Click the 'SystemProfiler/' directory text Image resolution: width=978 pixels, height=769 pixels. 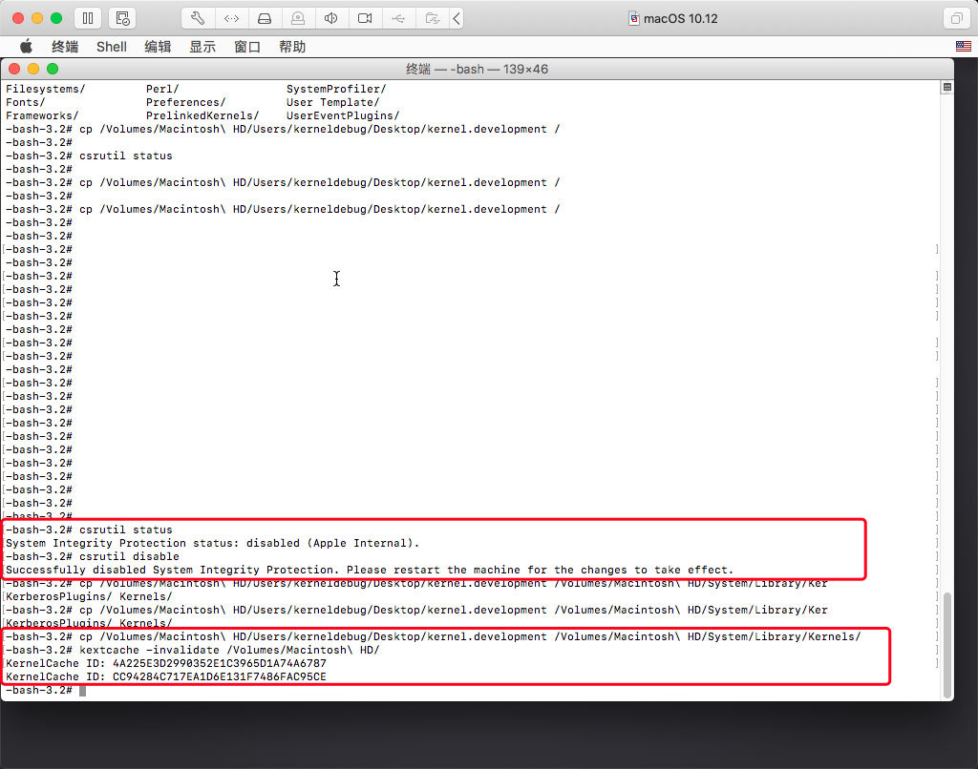click(x=336, y=89)
